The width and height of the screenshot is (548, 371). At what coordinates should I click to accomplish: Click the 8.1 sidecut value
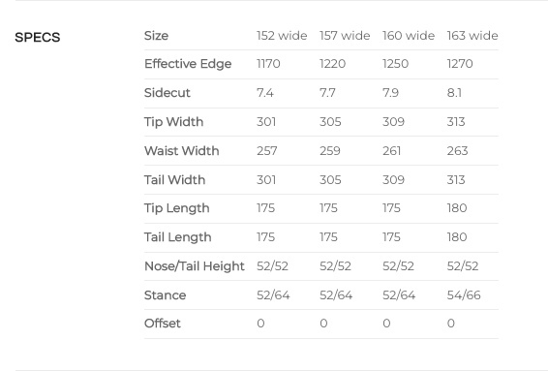pos(454,93)
